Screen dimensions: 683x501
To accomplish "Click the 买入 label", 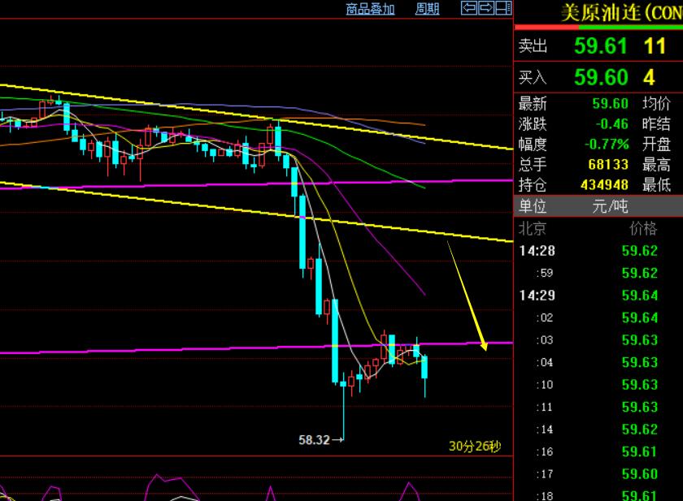I will 533,78.
